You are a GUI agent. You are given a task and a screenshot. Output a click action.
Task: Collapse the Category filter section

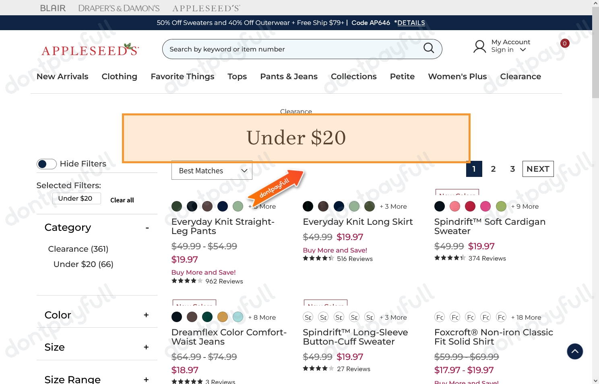(147, 228)
